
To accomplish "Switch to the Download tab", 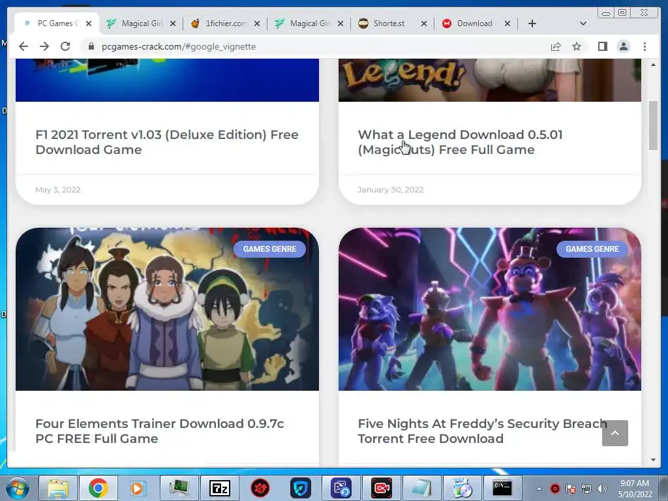I will pos(474,23).
